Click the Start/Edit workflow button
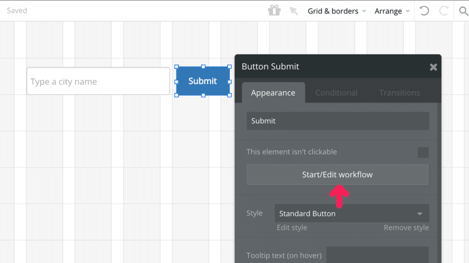The width and height of the screenshot is (469, 263). coord(338,174)
